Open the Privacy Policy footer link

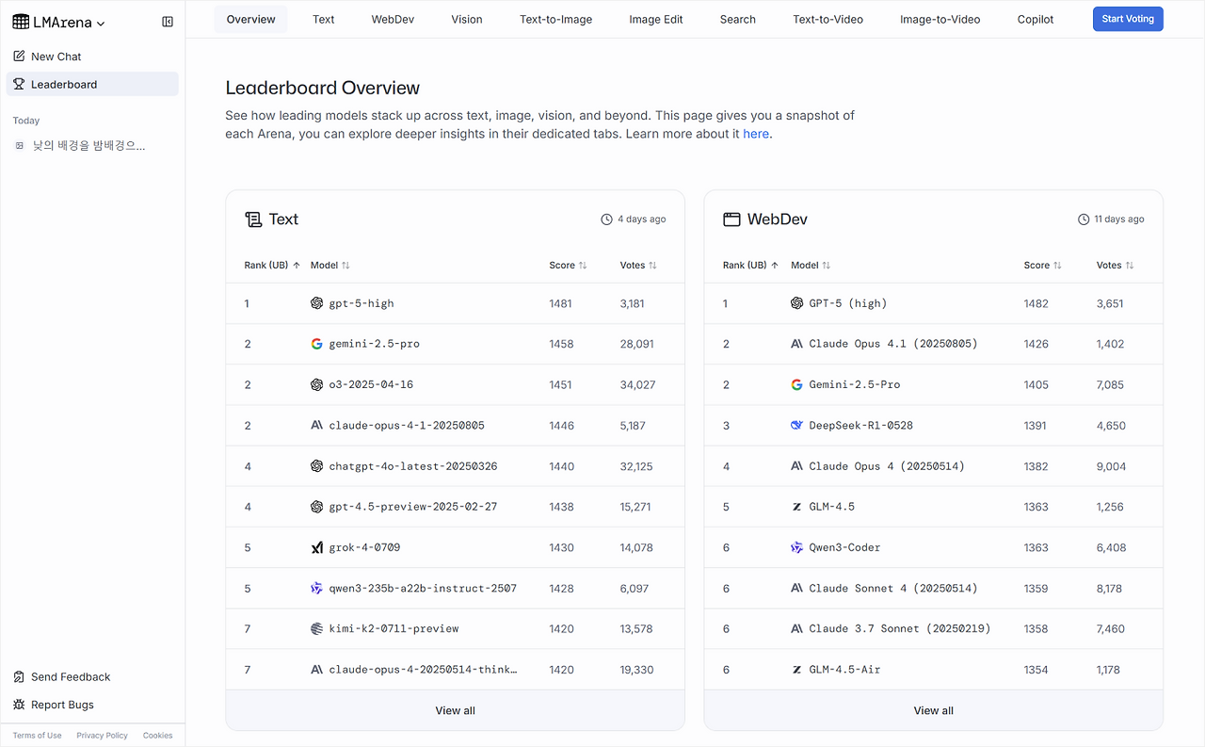click(102, 736)
